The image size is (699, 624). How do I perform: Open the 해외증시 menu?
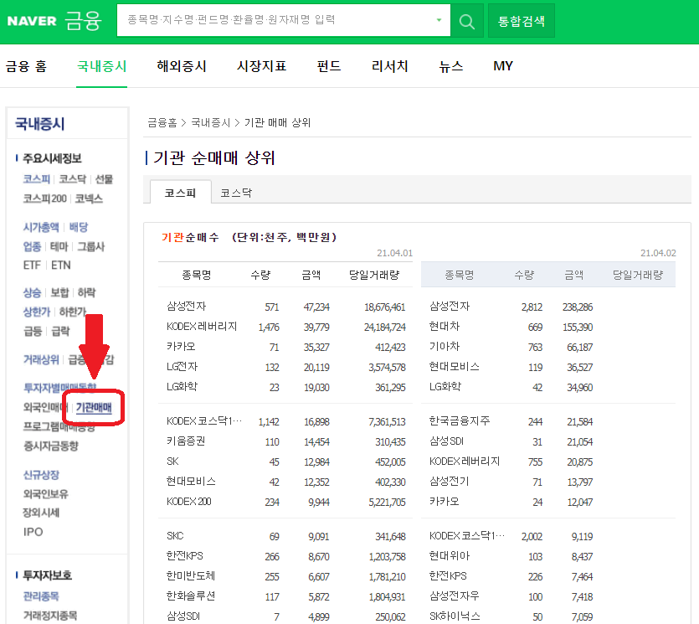(x=182, y=66)
